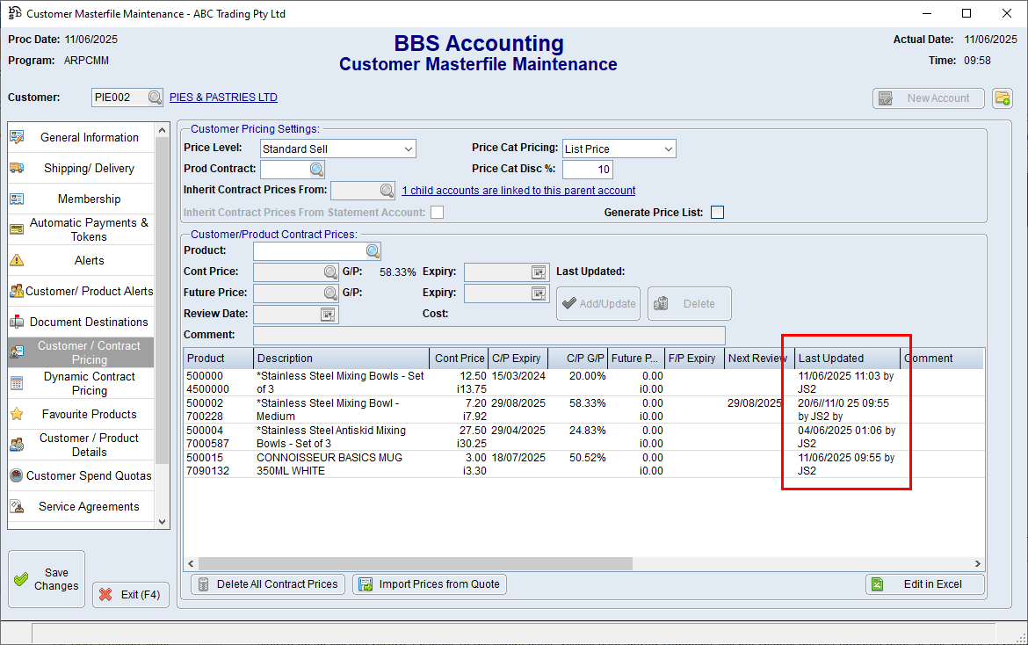Click the customer code lookup magnifier icon
The image size is (1028, 645).
click(x=155, y=98)
